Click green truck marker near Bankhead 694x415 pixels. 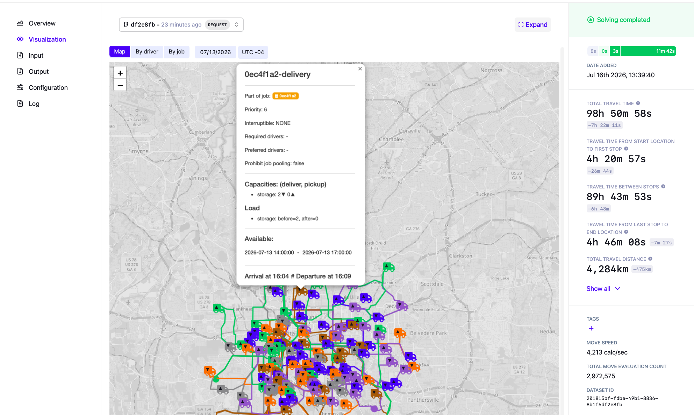tap(219, 308)
